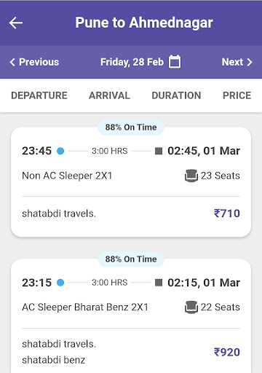Go to Previous day
Image resolution: width=262 pixels, height=373 pixels.
pyautogui.click(x=34, y=62)
